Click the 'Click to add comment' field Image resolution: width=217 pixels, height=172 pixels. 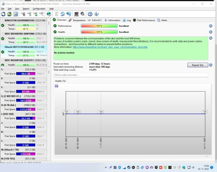(131, 75)
